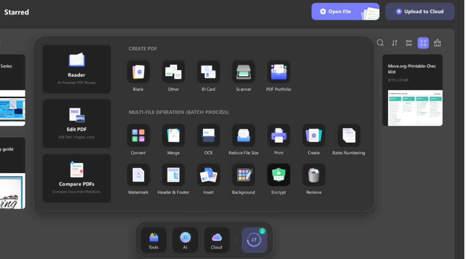The height and width of the screenshot is (259, 466).
Task: Switch to list view layout
Action: tap(409, 43)
